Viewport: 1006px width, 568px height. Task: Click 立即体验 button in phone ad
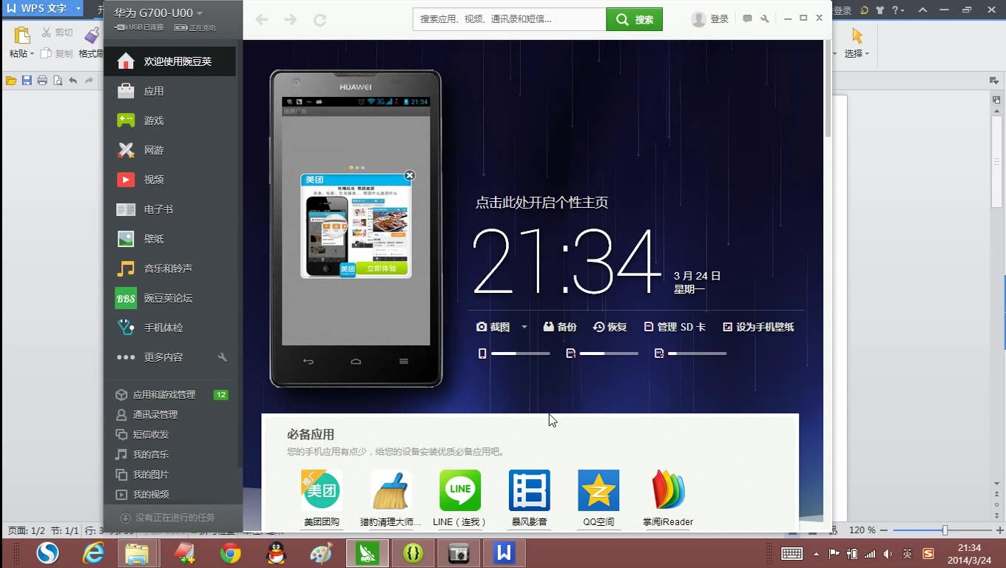click(382, 268)
